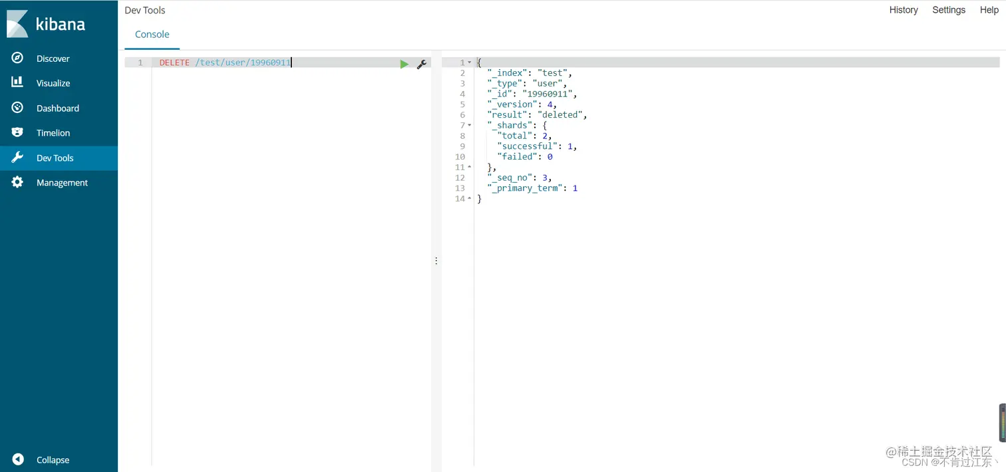The image size is (1006, 472).
Task: Click "_primary_term": 1 response line
Action: [532, 188]
